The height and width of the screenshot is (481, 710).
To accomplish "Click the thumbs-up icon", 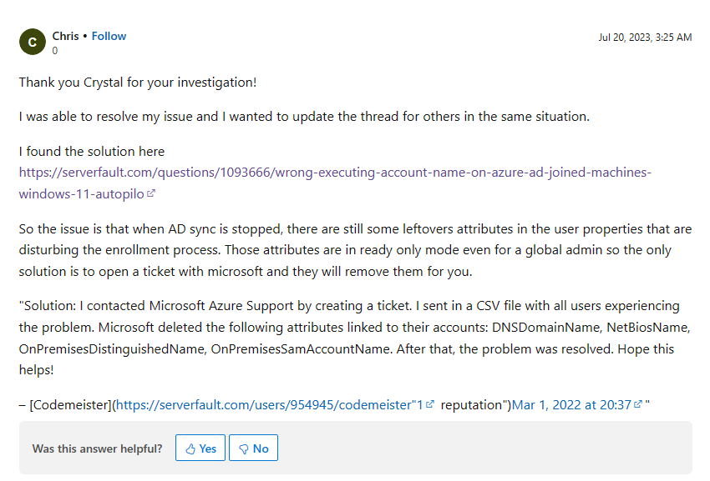I will 190,448.
